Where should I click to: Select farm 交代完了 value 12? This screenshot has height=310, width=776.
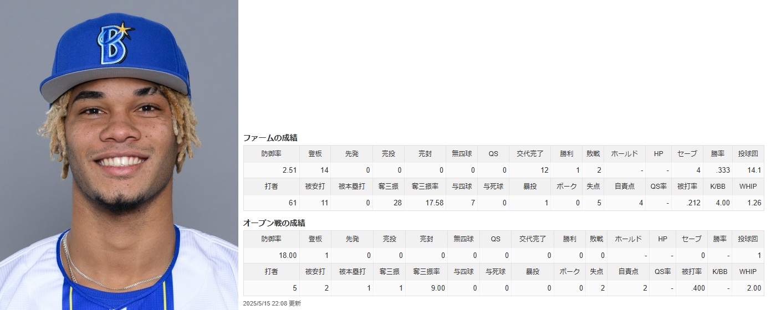pyautogui.click(x=544, y=170)
